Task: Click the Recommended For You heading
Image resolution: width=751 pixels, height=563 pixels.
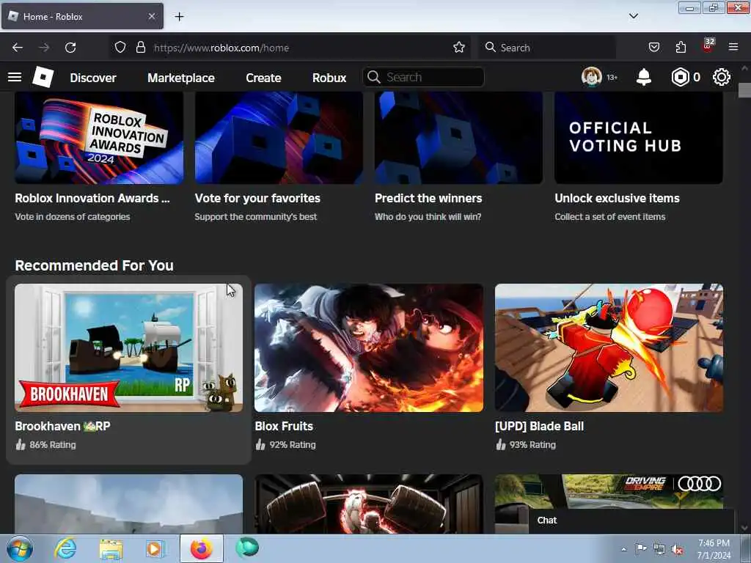Action: (x=95, y=265)
